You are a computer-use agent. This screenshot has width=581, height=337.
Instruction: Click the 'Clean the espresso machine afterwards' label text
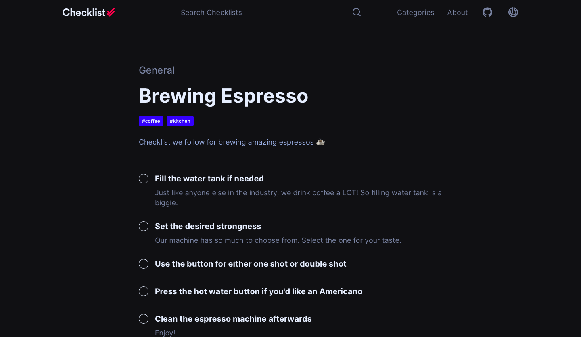(233, 319)
